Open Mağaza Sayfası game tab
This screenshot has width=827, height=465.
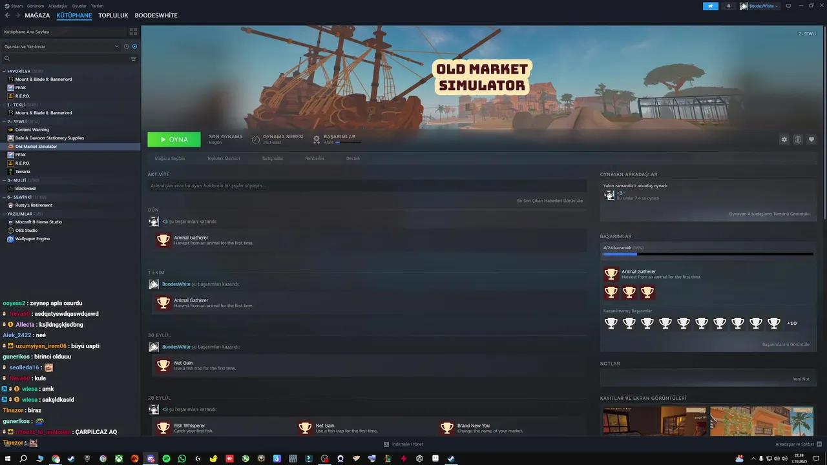[170, 158]
